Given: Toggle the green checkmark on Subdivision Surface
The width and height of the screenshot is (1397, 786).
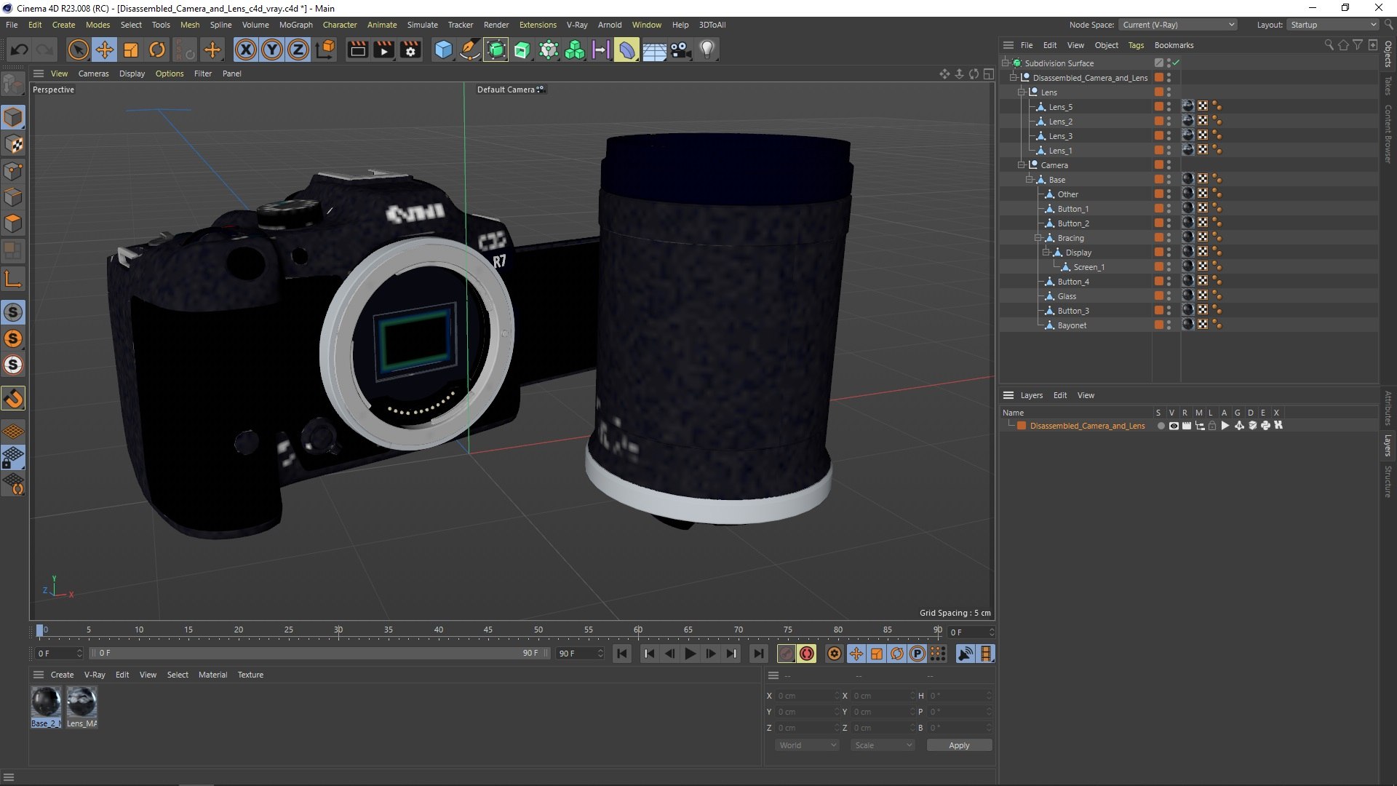Looking at the screenshot, I should 1176,63.
